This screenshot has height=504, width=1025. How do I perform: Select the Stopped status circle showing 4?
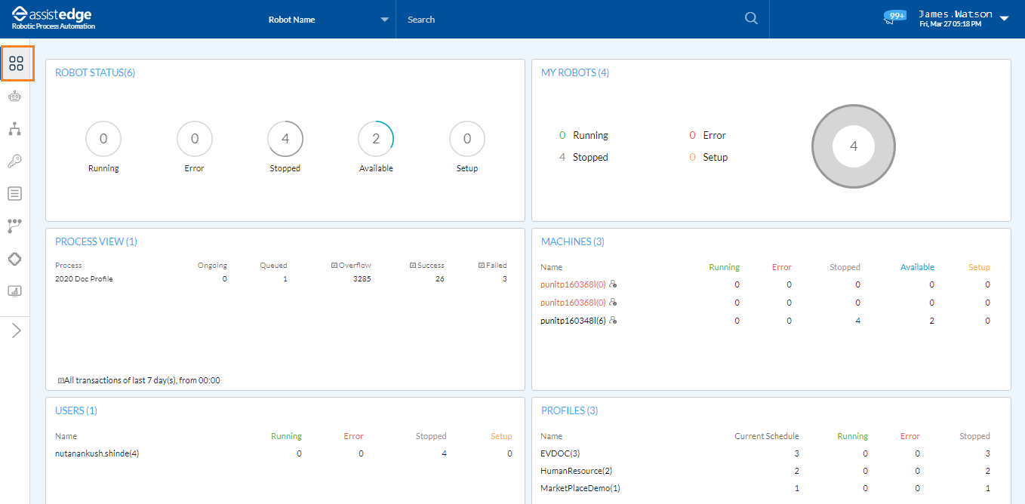(285, 139)
